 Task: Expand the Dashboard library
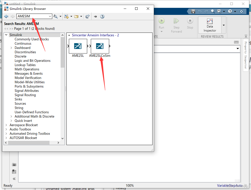pyautogui.click(x=11, y=48)
